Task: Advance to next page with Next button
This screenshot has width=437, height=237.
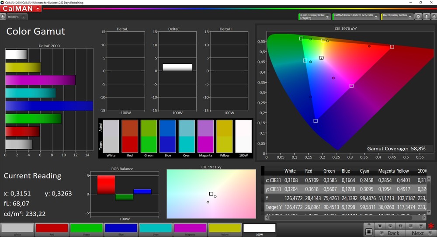Action: pyautogui.click(x=420, y=233)
